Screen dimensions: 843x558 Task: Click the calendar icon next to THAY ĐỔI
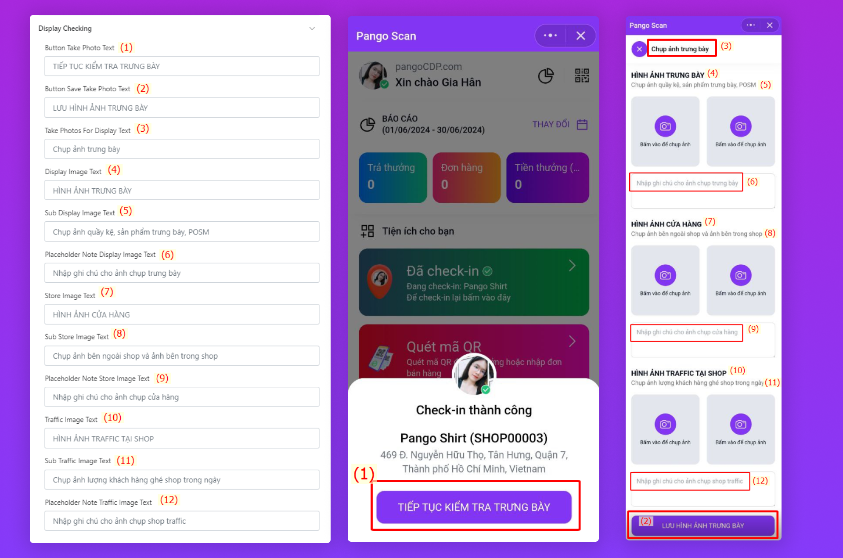pos(582,124)
